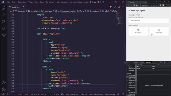
Task: Click the DevTools inspect element icon
Action: tap(128, 62)
